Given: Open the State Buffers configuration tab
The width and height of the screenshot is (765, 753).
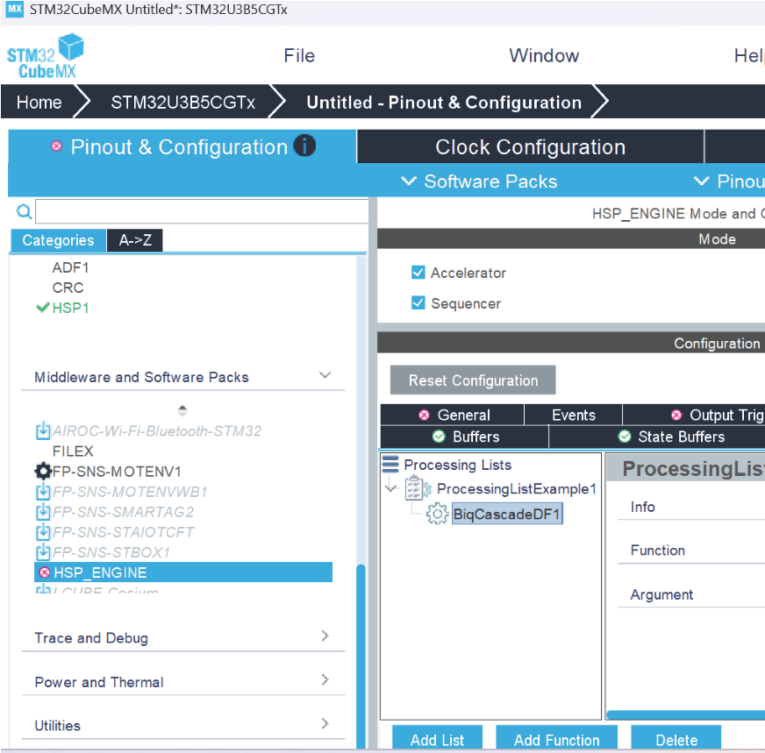Looking at the screenshot, I should coord(657,437).
